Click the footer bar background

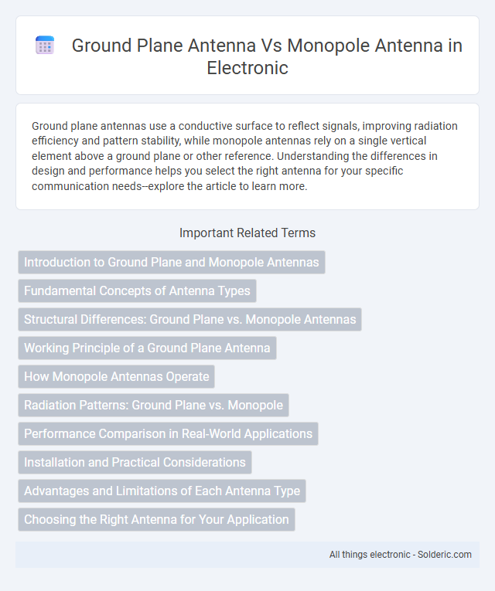[247, 555]
